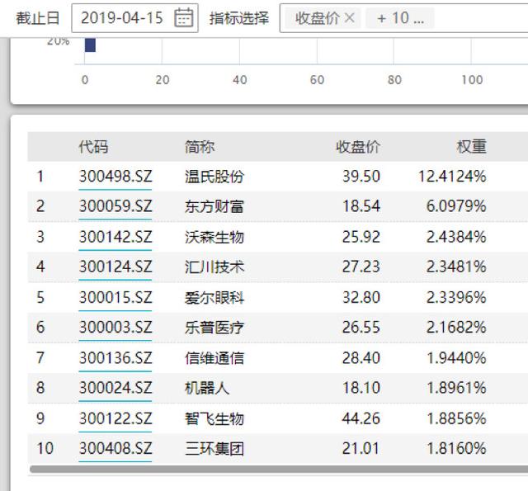This screenshot has height=491, width=528.
Task: Sort by 代码 column header
Action: coord(93,147)
